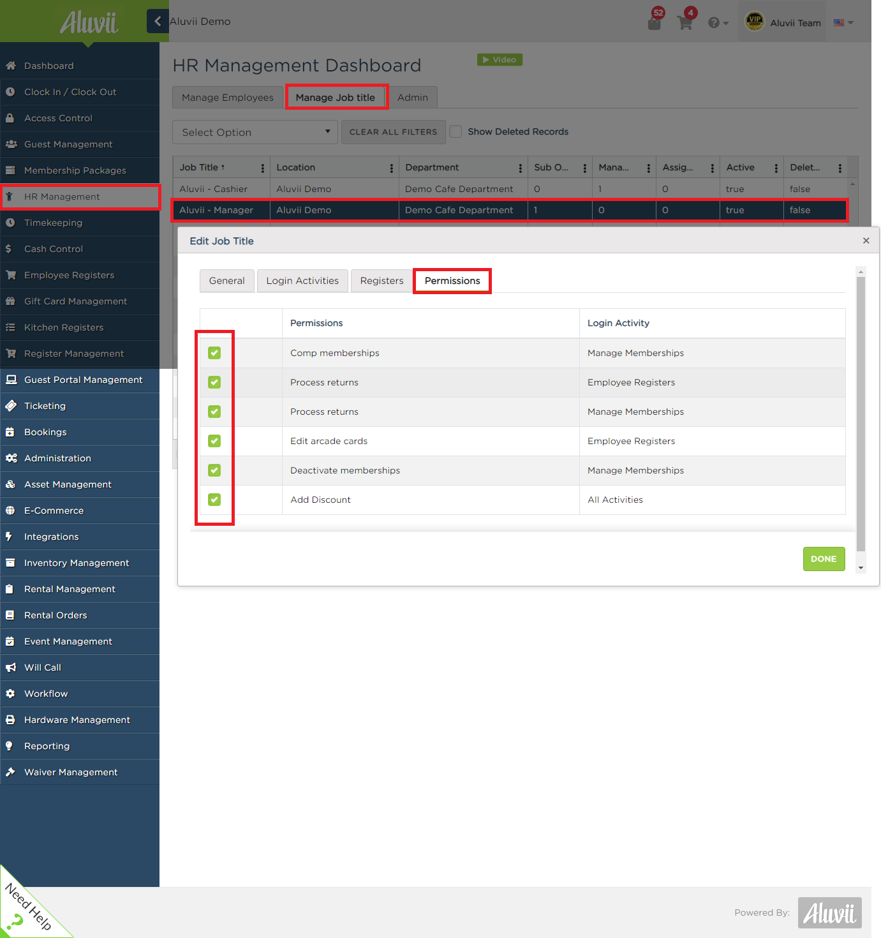Click the HR Management chef hat icon
Screen dimensions: 881x938
coord(11,197)
